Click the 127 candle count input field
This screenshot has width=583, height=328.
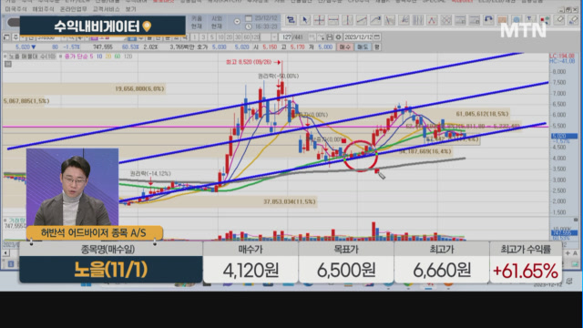[x=286, y=37]
